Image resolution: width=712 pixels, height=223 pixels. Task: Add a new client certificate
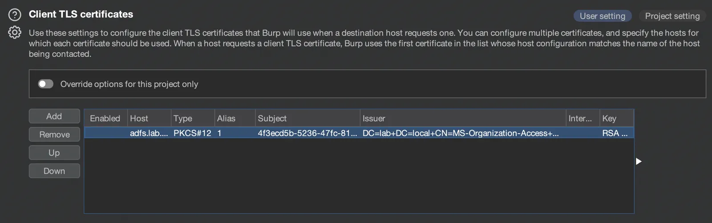pyautogui.click(x=54, y=116)
